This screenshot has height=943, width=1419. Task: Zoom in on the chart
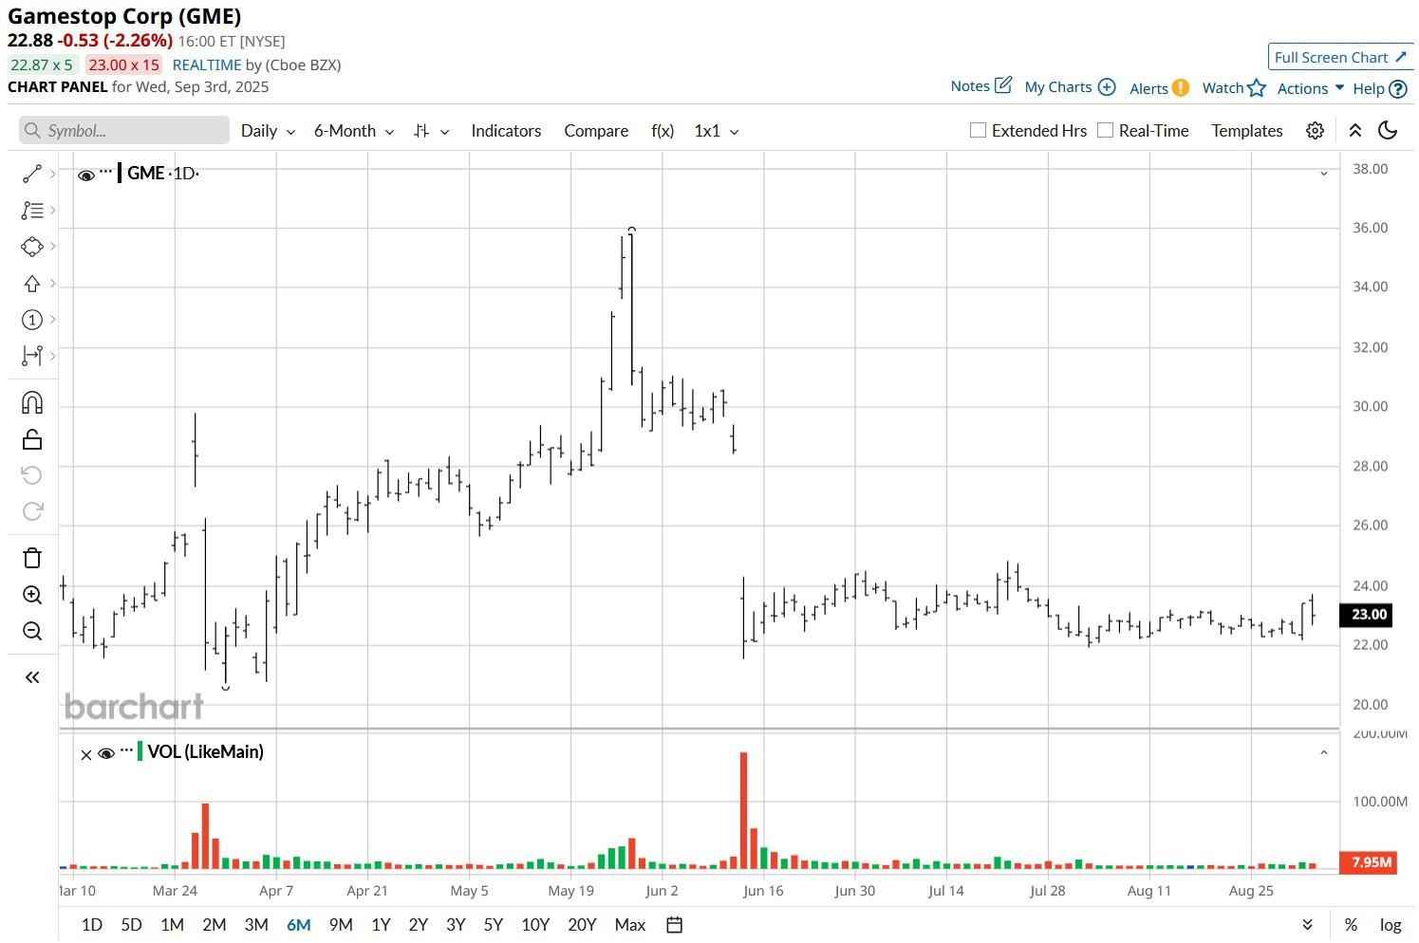click(x=31, y=595)
